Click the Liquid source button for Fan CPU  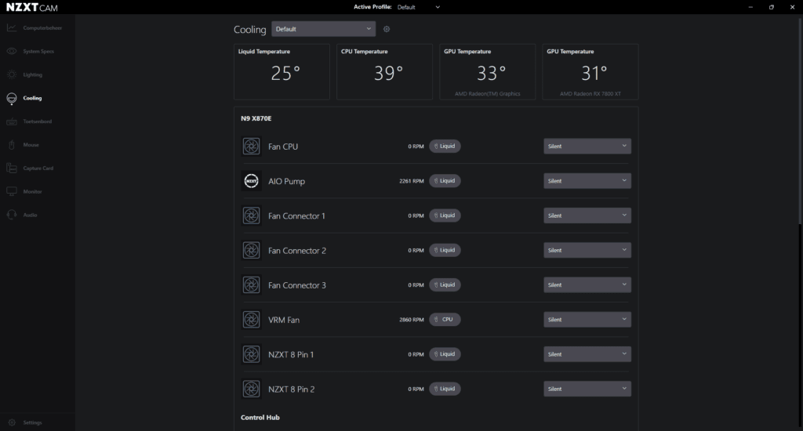445,147
